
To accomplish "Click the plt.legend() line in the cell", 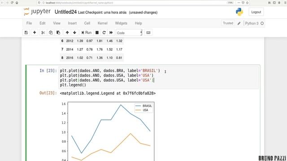I will [73, 85].
